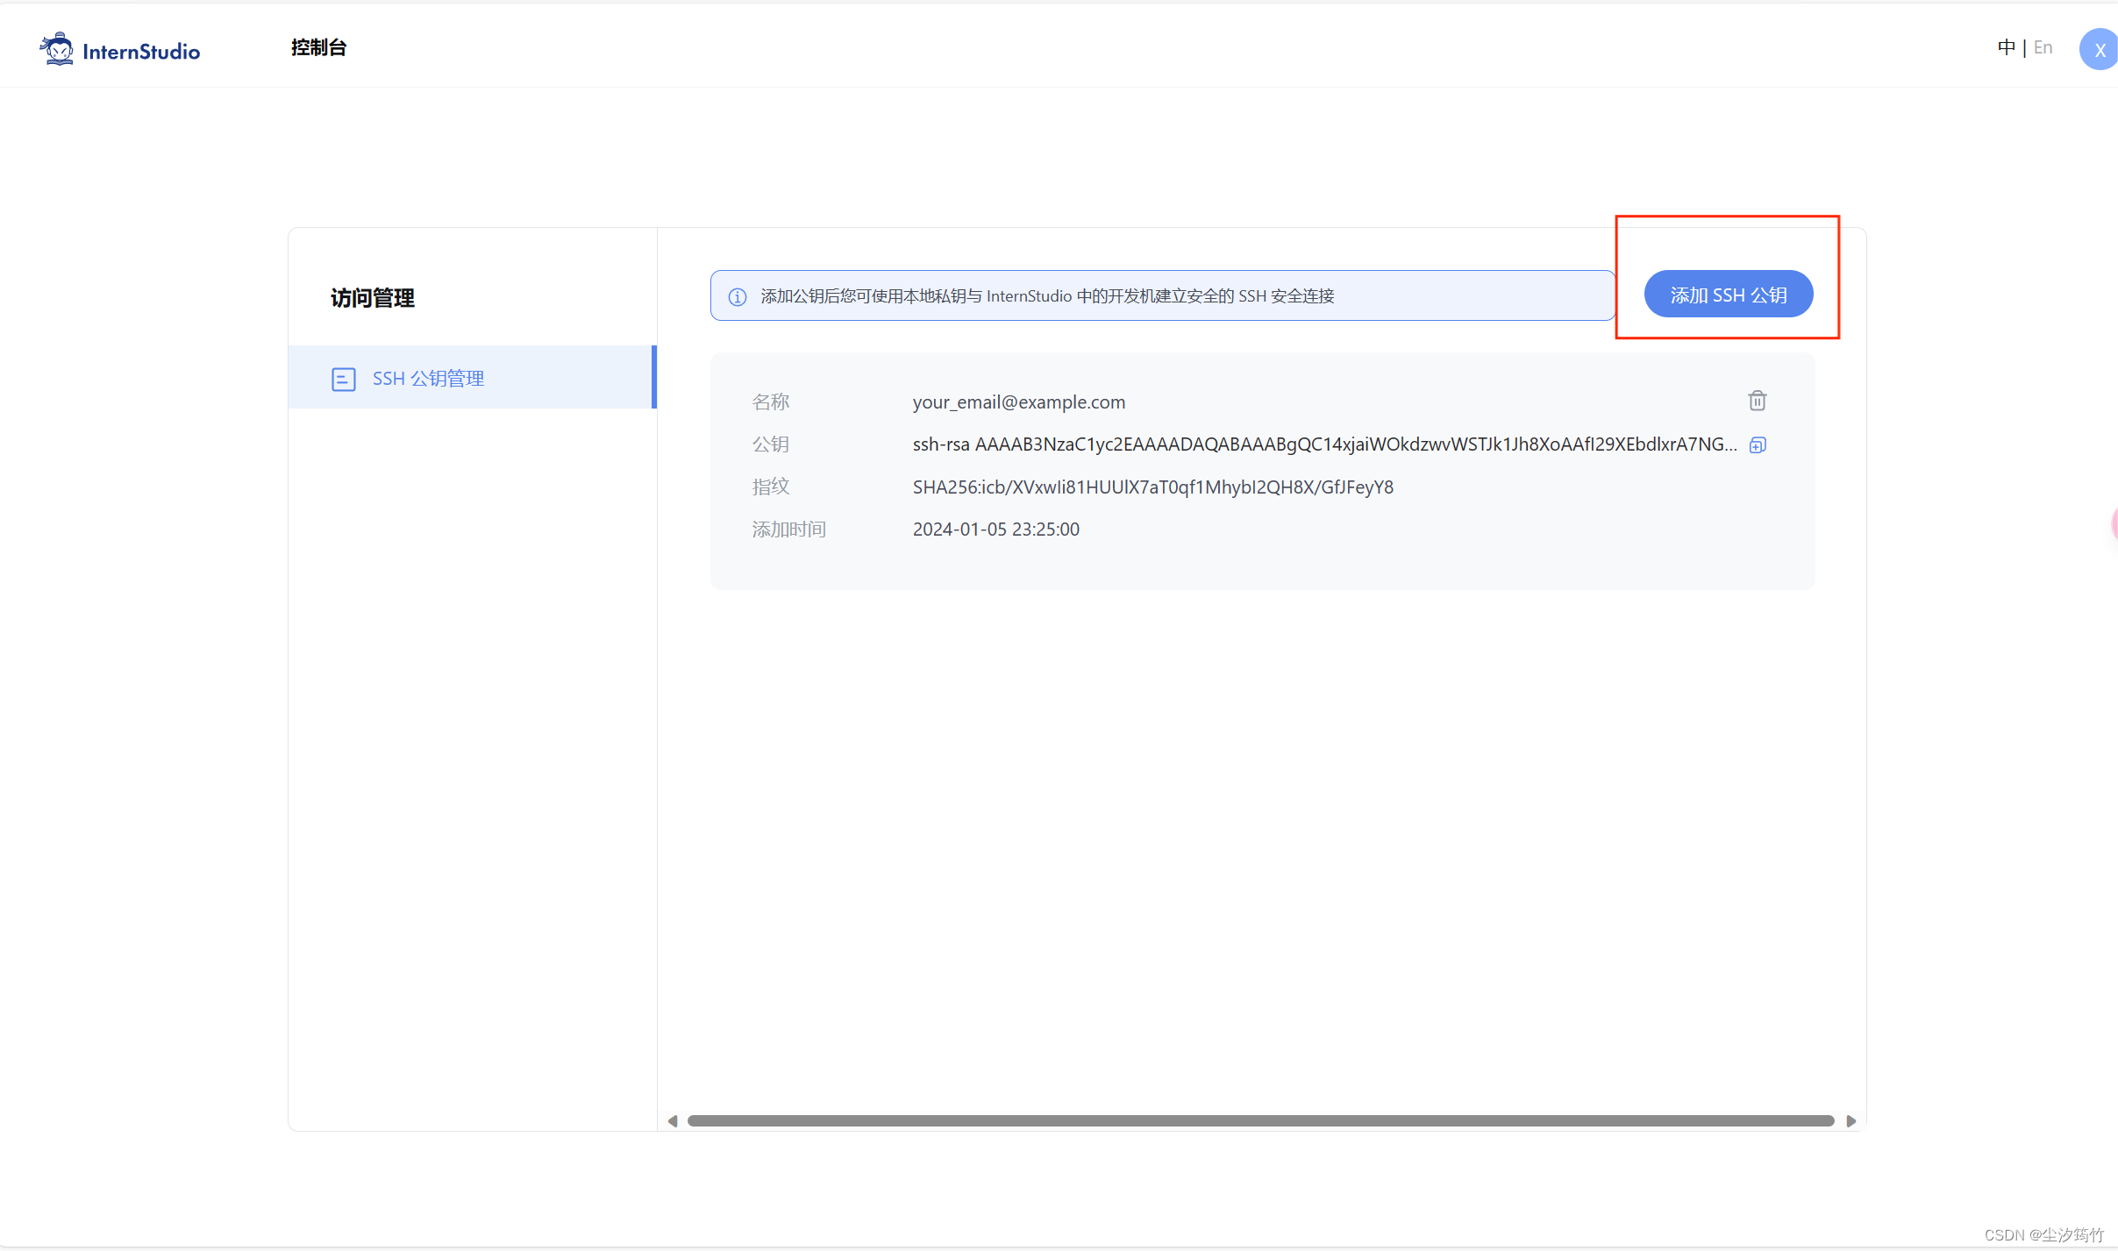Copy the ssh-rsa public key

click(1757, 445)
